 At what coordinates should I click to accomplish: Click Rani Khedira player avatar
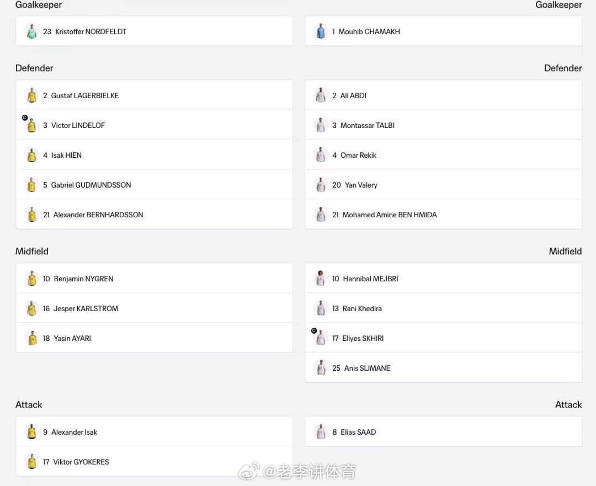point(321,308)
